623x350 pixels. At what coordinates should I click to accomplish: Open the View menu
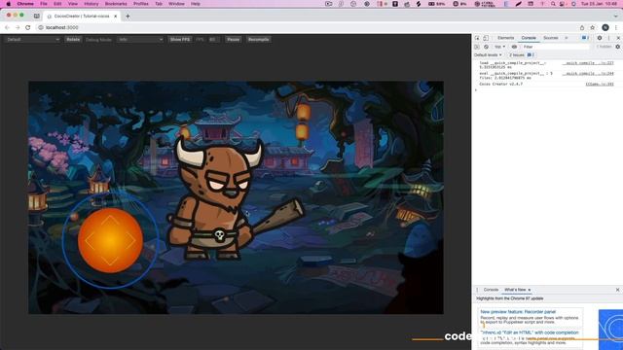pos(73,4)
